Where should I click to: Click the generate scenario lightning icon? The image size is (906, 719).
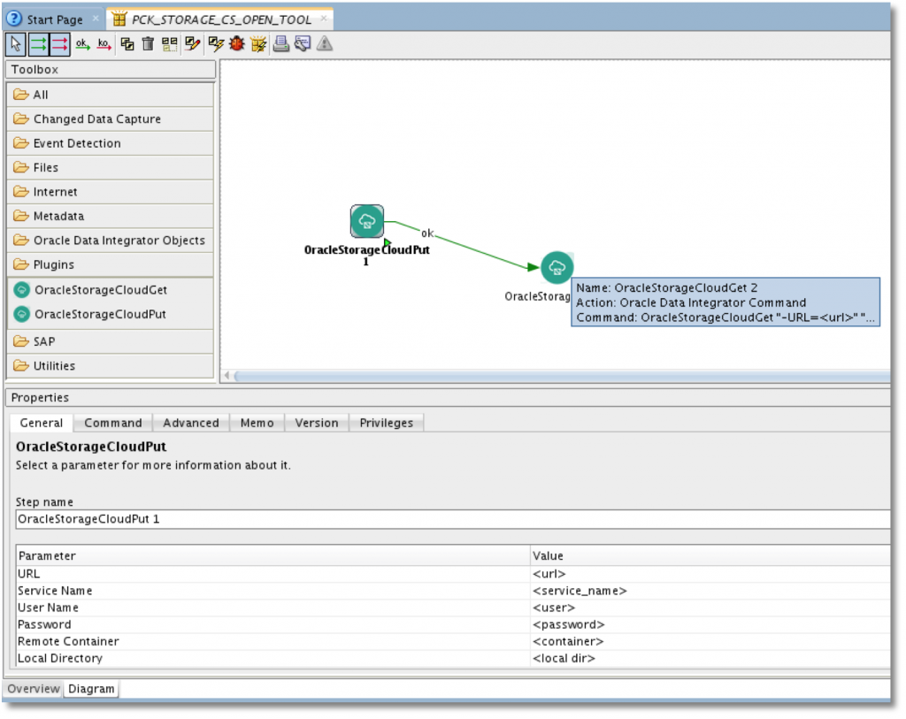pyautogui.click(x=214, y=42)
